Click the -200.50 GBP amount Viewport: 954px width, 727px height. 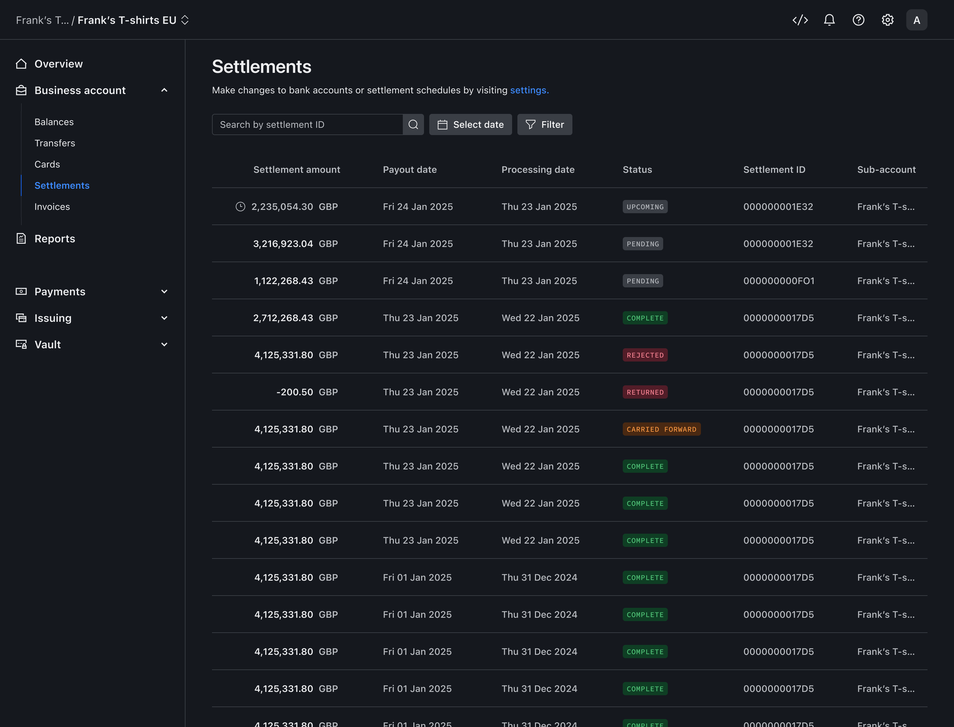[307, 392]
